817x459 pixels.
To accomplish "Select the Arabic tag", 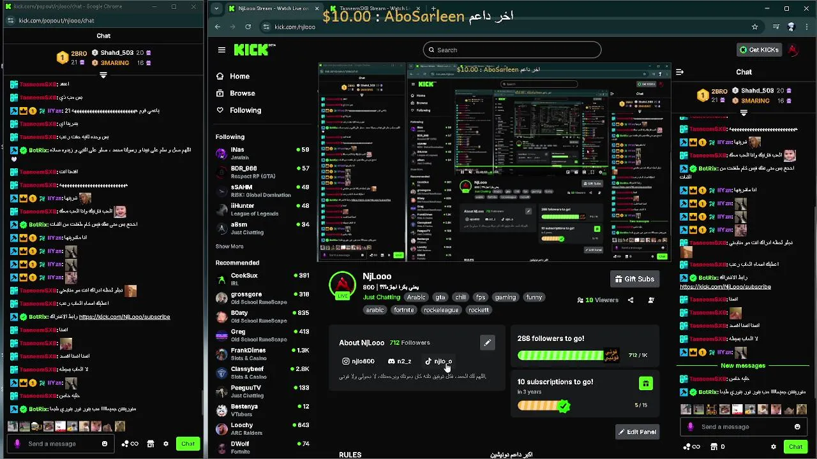I will coord(416,297).
